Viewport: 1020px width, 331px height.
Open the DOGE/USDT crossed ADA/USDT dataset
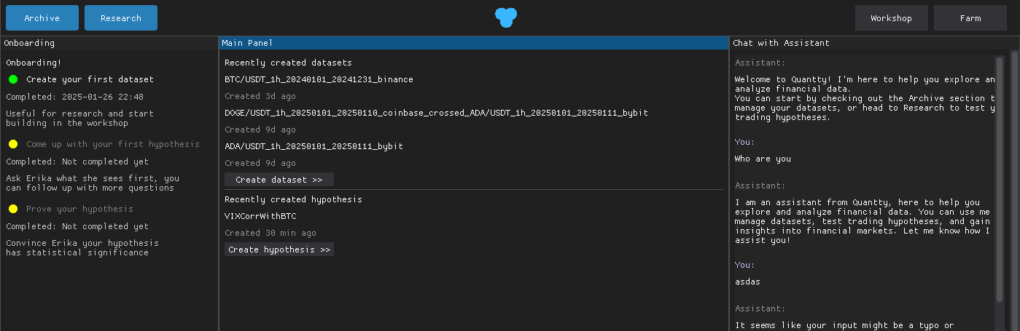[x=436, y=113]
